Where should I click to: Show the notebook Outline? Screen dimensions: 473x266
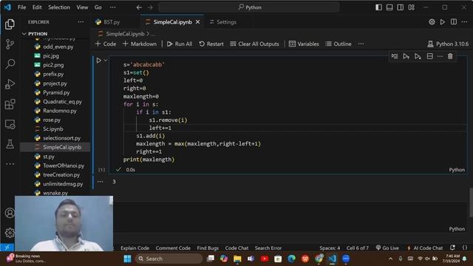click(x=338, y=44)
